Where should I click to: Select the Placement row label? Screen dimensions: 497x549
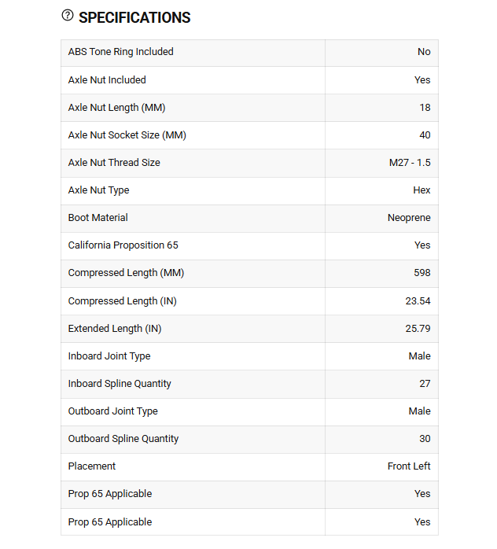pos(92,466)
